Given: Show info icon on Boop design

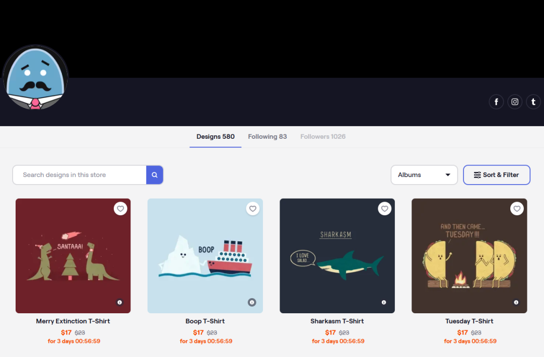Looking at the screenshot, I should 252,302.
